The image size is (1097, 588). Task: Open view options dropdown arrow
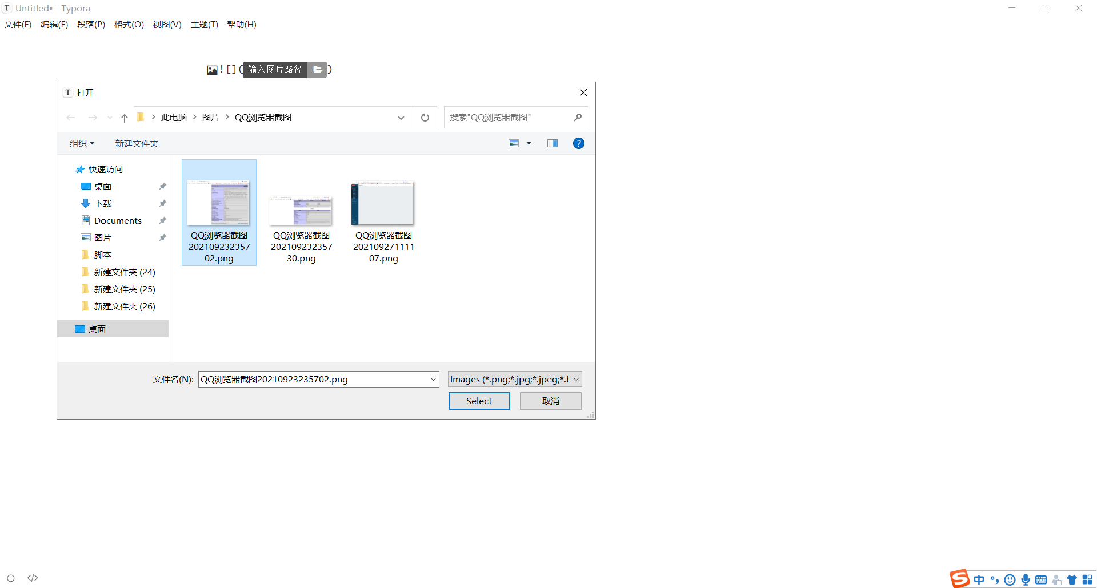(529, 143)
